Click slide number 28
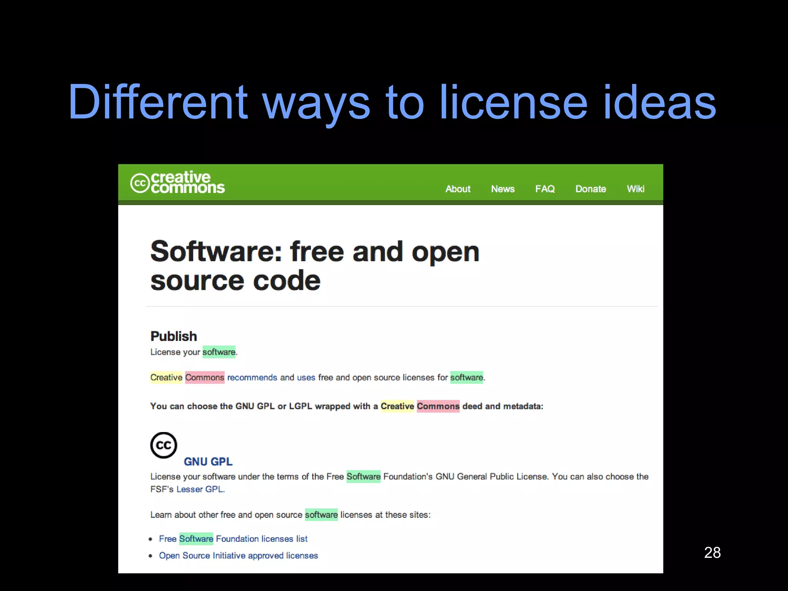This screenshot has width=788, height=591. tap(712, 553)
